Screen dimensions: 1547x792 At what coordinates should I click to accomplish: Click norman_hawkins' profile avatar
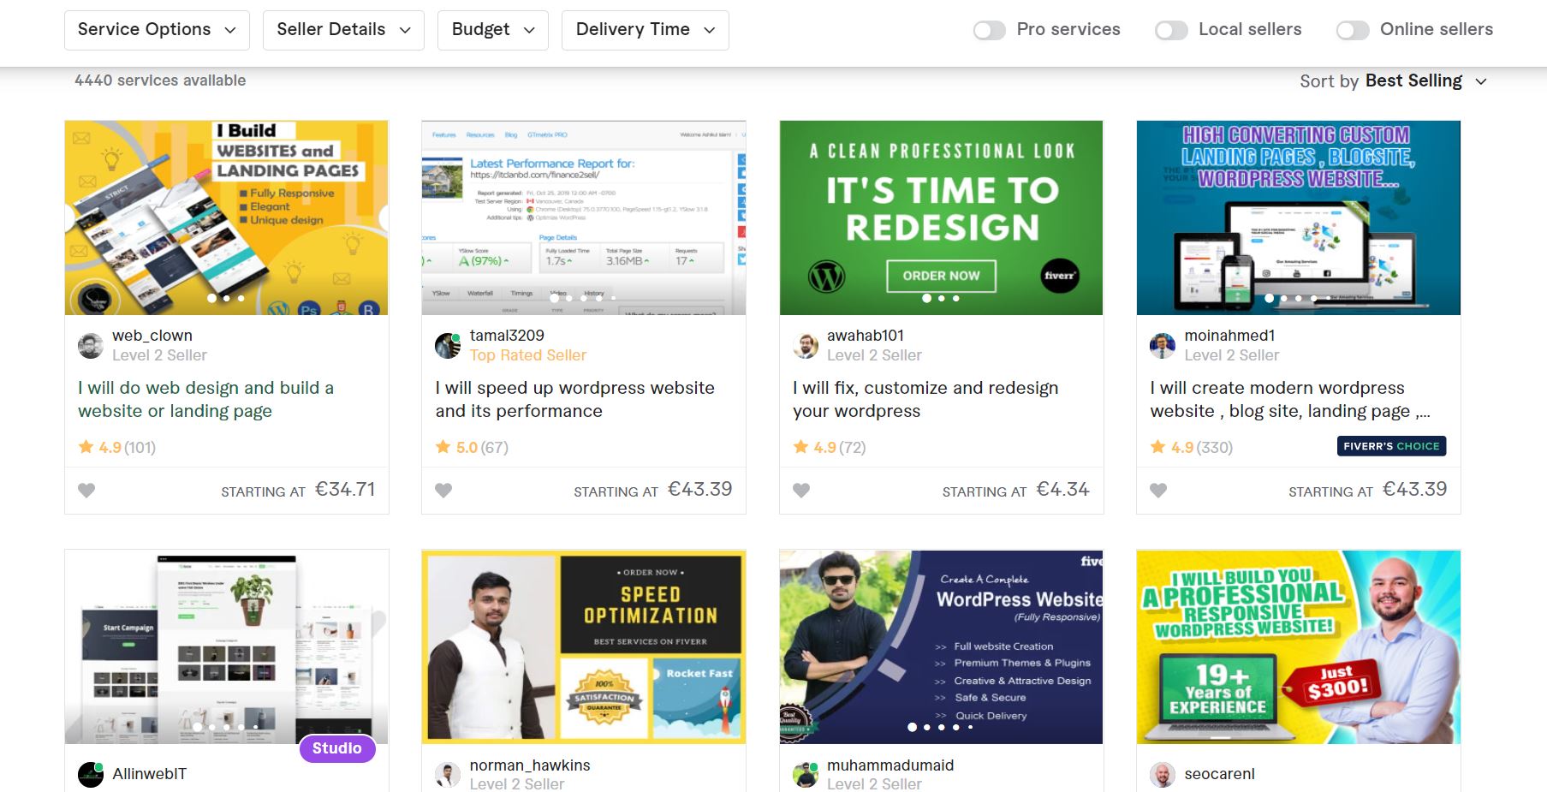448,774
